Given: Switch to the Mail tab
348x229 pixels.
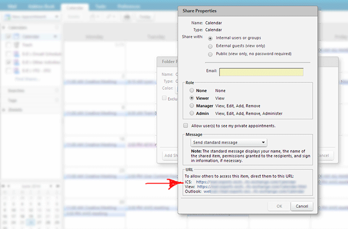Looking at the screenshot, I should tap(12, 6).
